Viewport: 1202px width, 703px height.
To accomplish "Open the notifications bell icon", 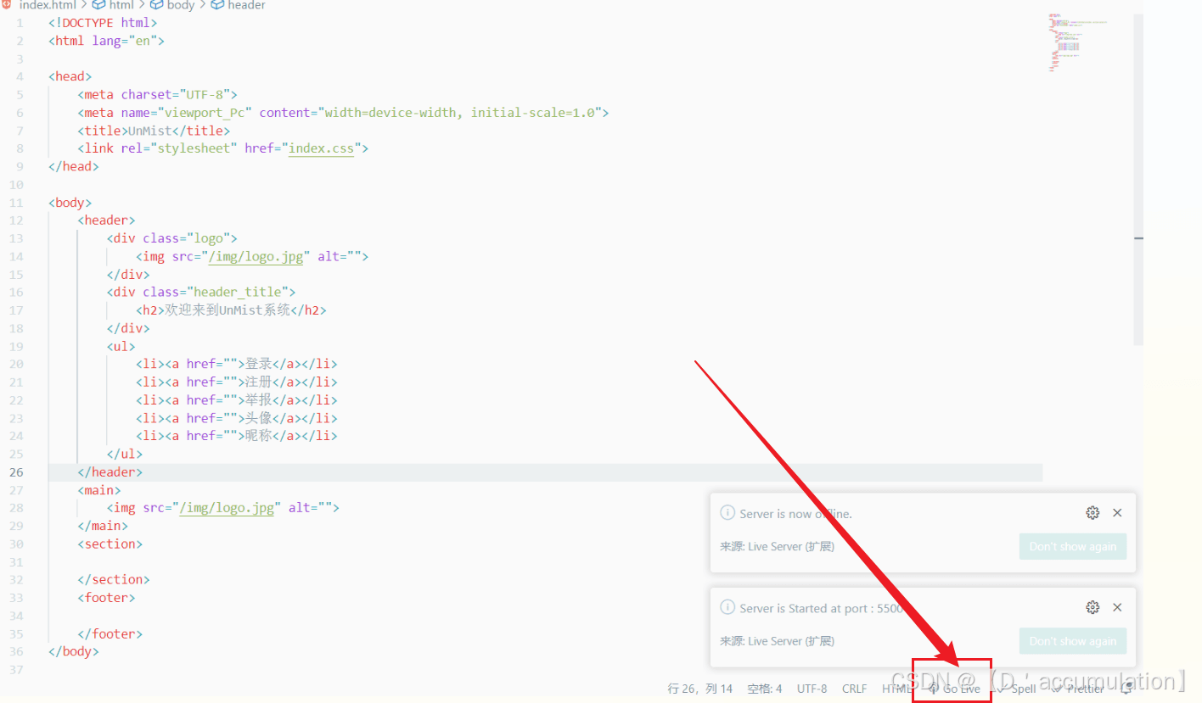I will coord(1126,689).
